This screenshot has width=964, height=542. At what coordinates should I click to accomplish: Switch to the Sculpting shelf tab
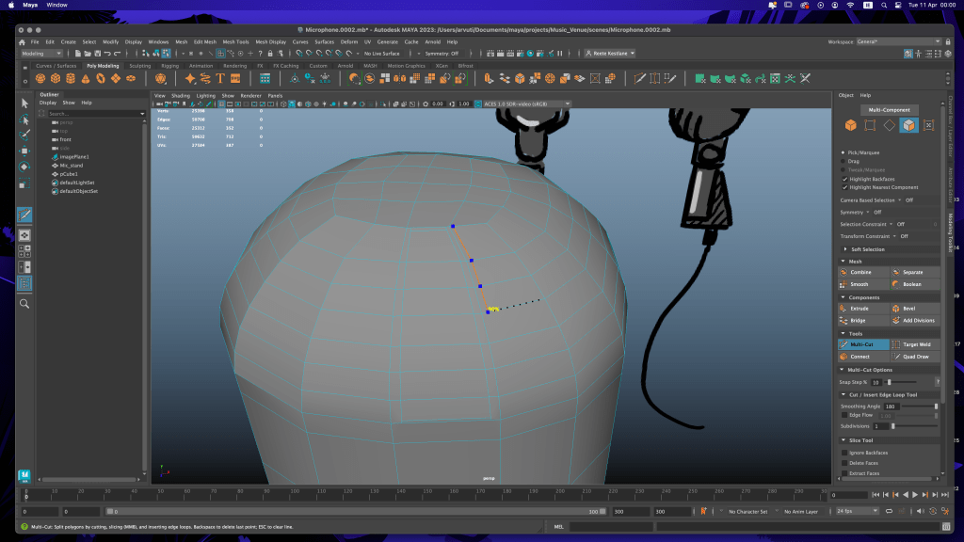pos(139,66)
